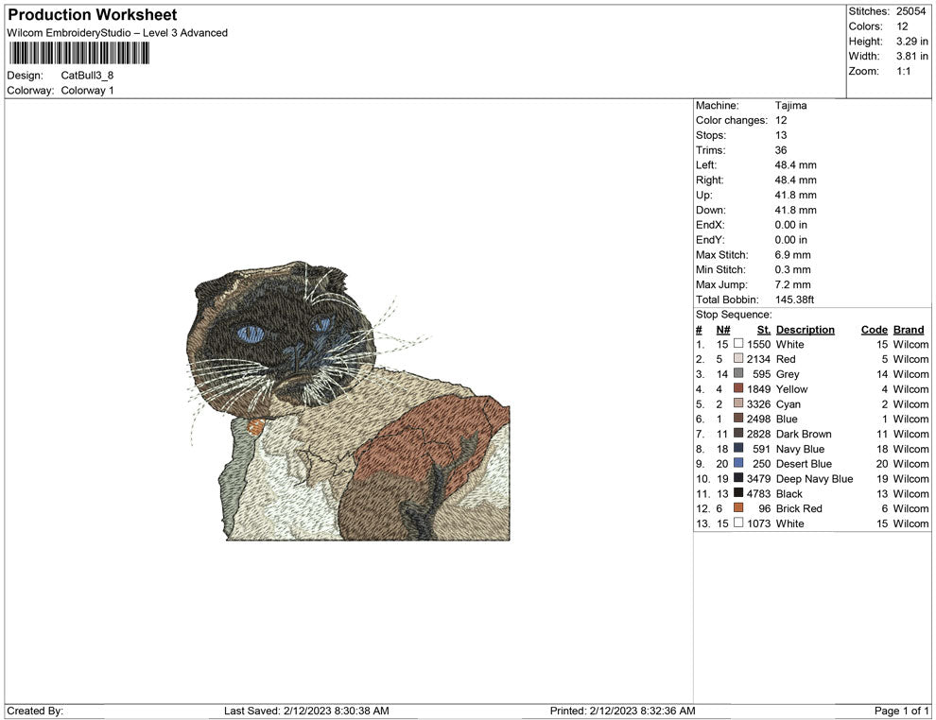
Task: Click the Desert Blue description text
Action: point(804,464)
